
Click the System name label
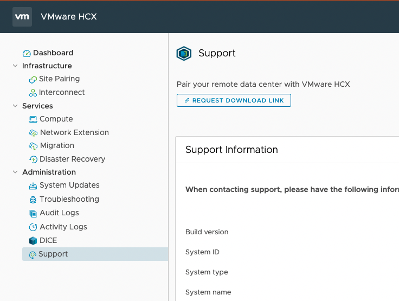(x=208, y=292)
